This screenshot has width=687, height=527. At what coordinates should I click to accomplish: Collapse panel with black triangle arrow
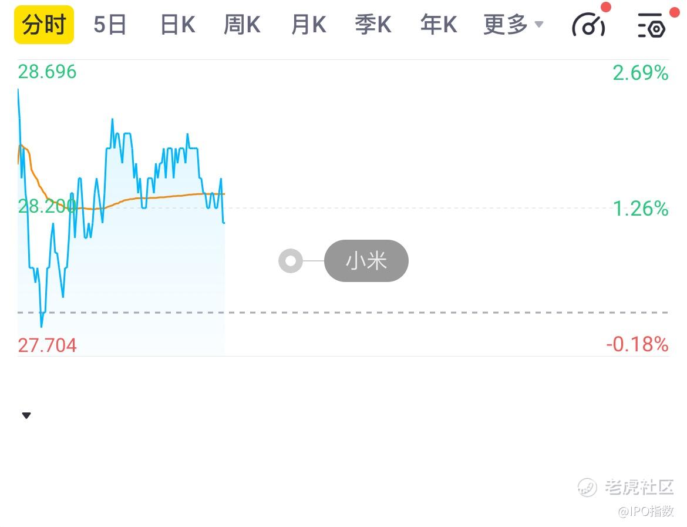[x=26, y=416]
